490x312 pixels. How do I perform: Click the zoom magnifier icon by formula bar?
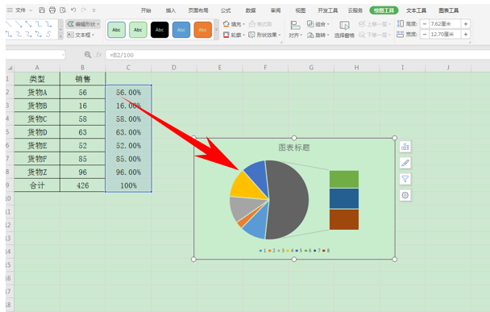pyautogui.click(x=88, y=55)
